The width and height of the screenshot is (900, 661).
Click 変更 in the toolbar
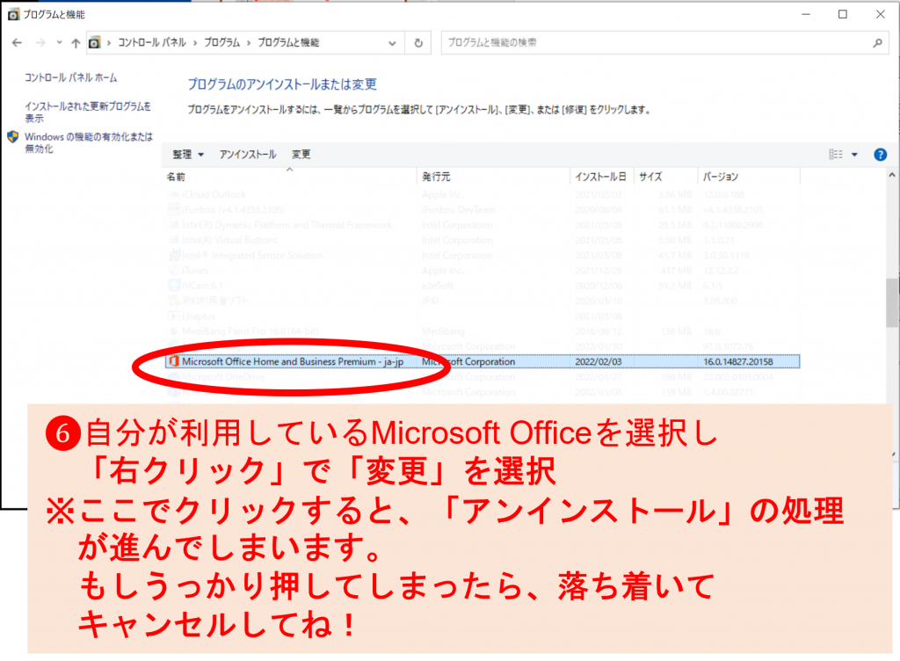[301, 155]
